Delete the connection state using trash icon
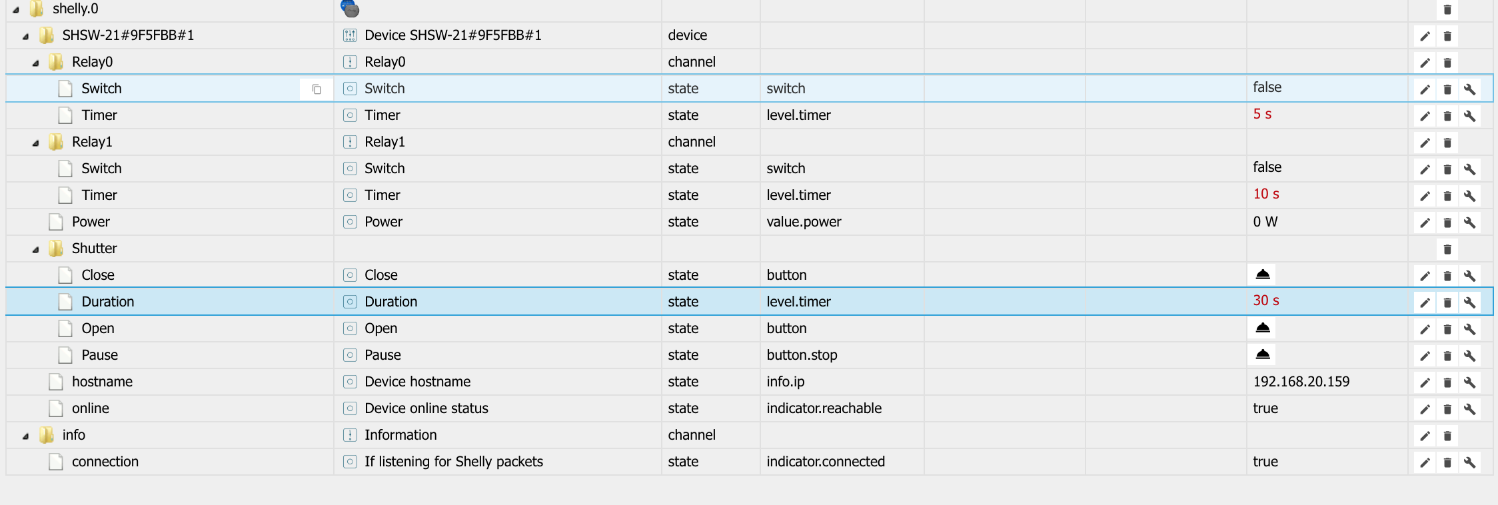 (x=1447, y=462)
